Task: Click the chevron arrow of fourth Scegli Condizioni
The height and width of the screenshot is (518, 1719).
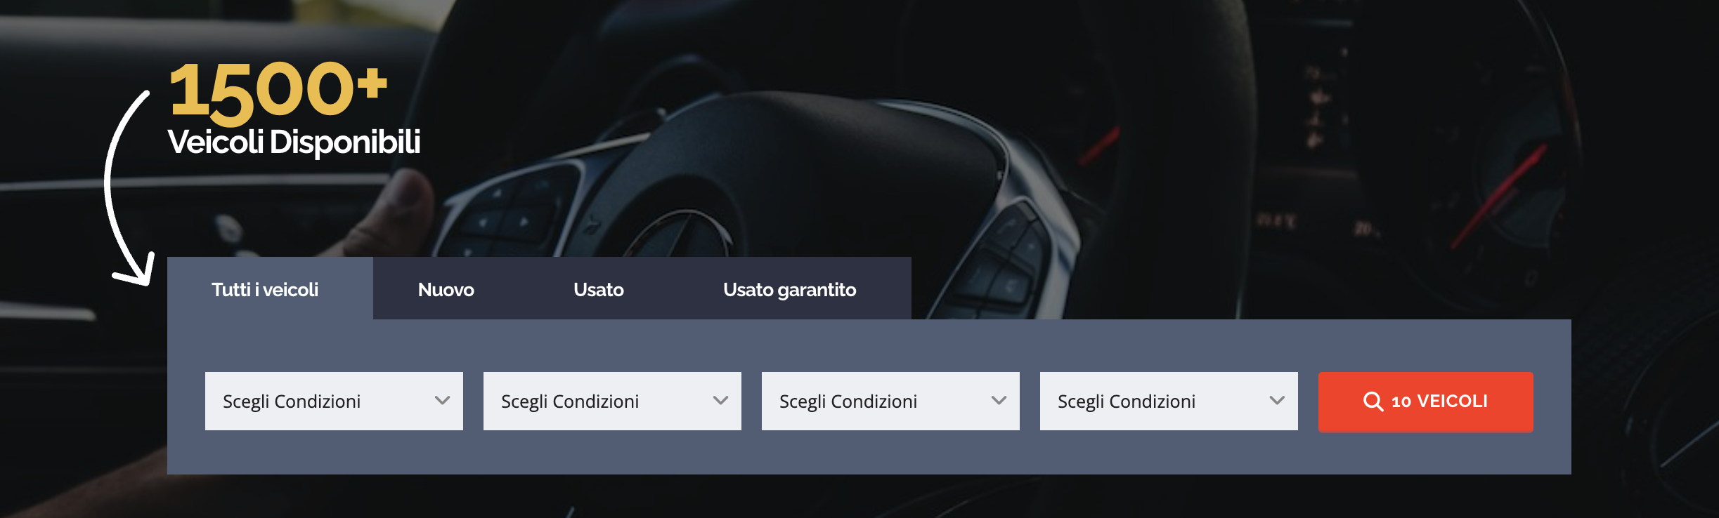Action: point(1277,401)
